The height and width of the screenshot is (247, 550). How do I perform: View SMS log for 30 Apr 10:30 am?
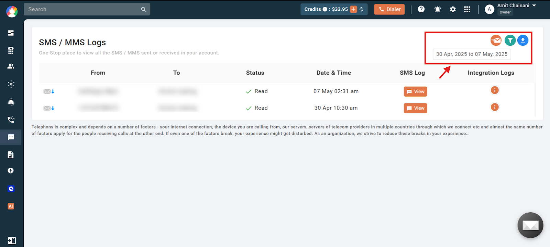pos(416,108)
